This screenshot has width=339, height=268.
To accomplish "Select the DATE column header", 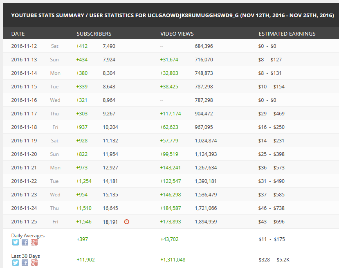I will (x=18, y=34).
